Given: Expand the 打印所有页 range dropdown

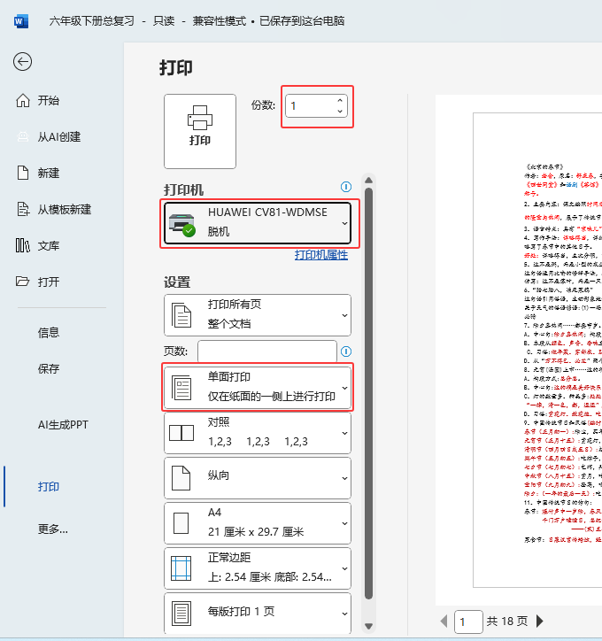Looking at the screenshot, I should pos(258,315).
